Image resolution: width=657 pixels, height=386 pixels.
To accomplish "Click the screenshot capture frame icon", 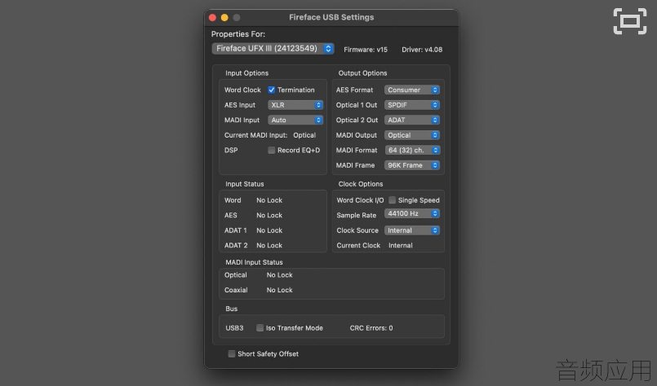I will tap(630, 21).
